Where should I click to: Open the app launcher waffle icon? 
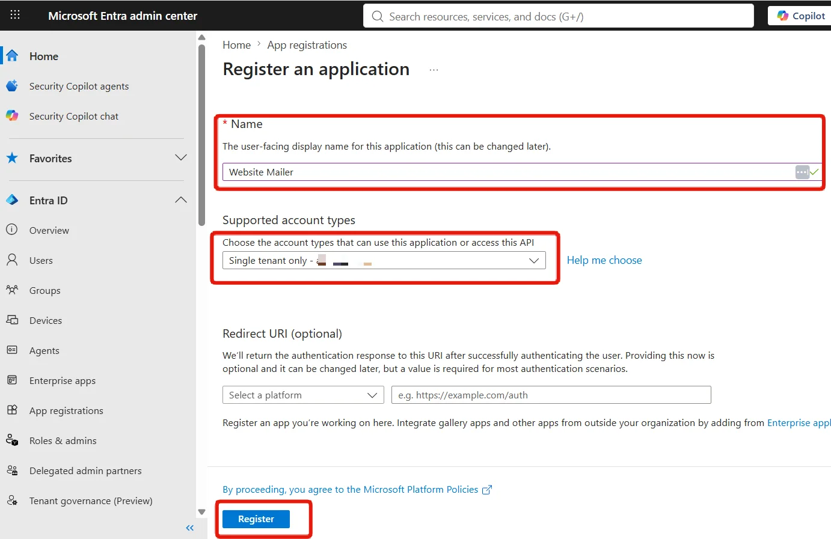pyautogui.click(x=15, y=15)
